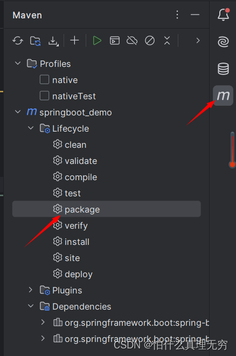236x356 pixels.
Task: Click gear icon beside test
Action: point(58,193)
